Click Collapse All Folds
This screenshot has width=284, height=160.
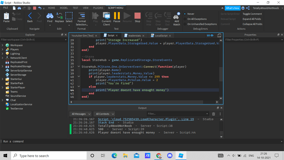[x=252, y=24]
